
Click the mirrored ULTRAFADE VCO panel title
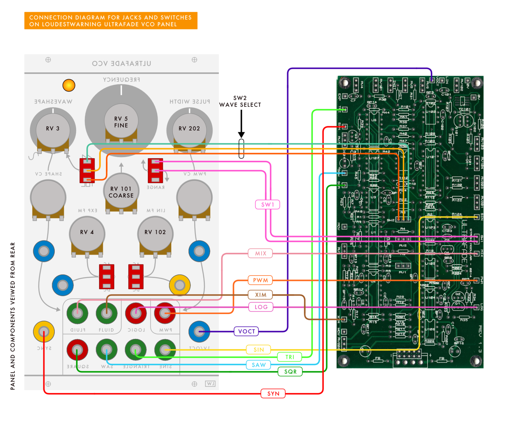point(122,63)
